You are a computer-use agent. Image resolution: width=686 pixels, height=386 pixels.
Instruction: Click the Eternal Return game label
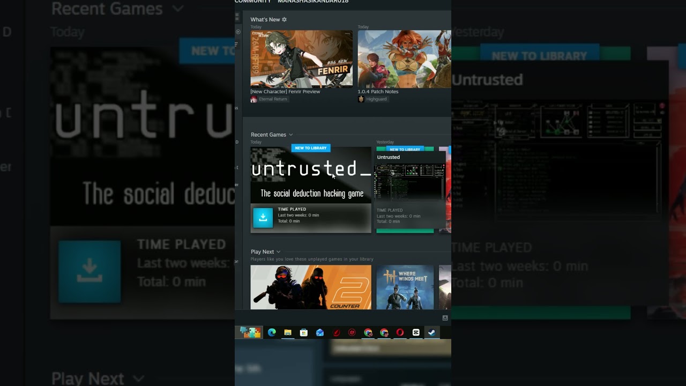coord(273,99)
